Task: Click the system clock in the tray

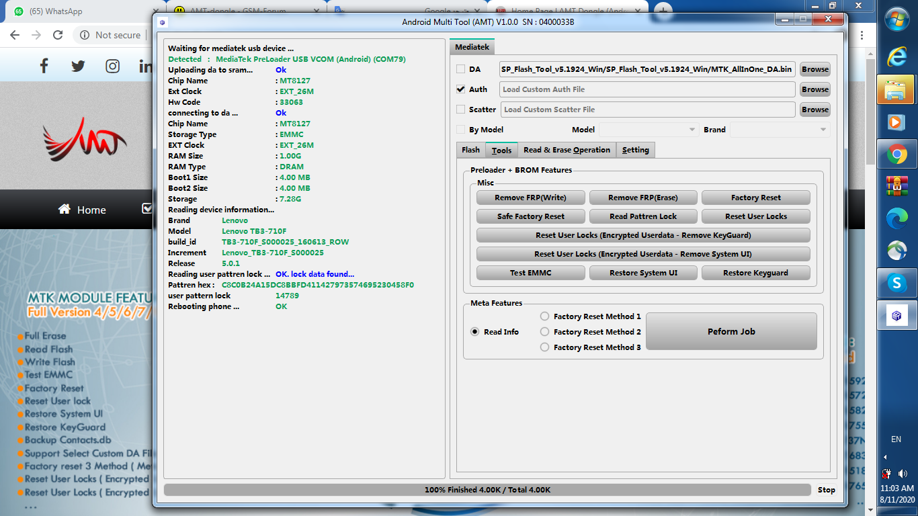Action: [x=896, y=494]
